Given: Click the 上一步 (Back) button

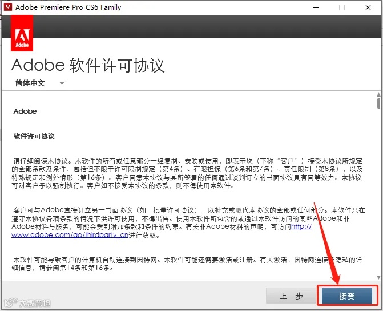Looking at the screenshot, I should click(291, 296).
